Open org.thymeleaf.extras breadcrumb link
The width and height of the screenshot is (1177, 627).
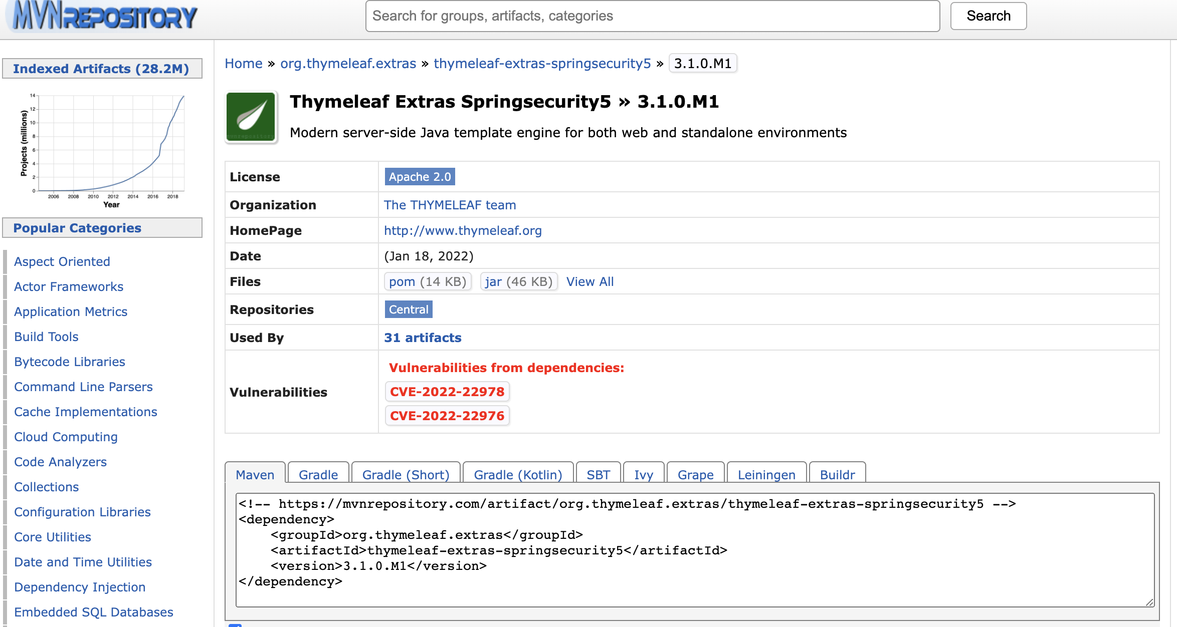point(348,64)
